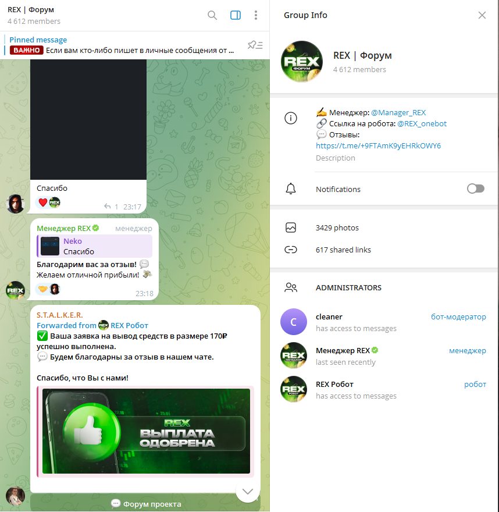
Task: Click the S.T.A.L.K.E.R. avatar in the chat
Action: point(15,496)
